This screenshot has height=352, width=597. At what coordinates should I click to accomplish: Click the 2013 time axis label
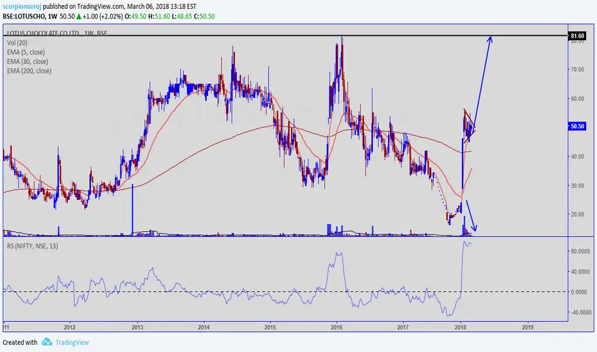[137, 327]
